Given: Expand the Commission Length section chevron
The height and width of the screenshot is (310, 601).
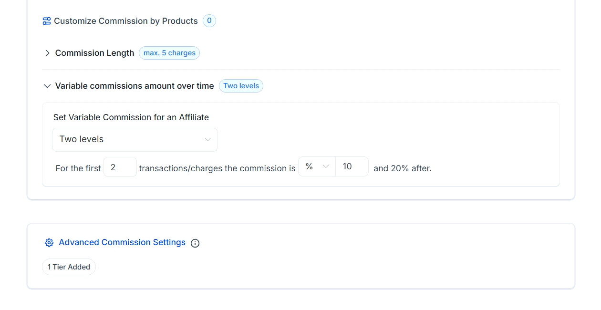Looking at the screenshot, I should click(47, 53).
